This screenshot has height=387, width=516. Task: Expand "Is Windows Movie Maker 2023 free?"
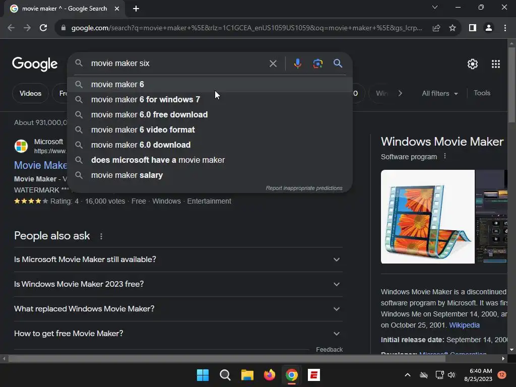(178, 284)
